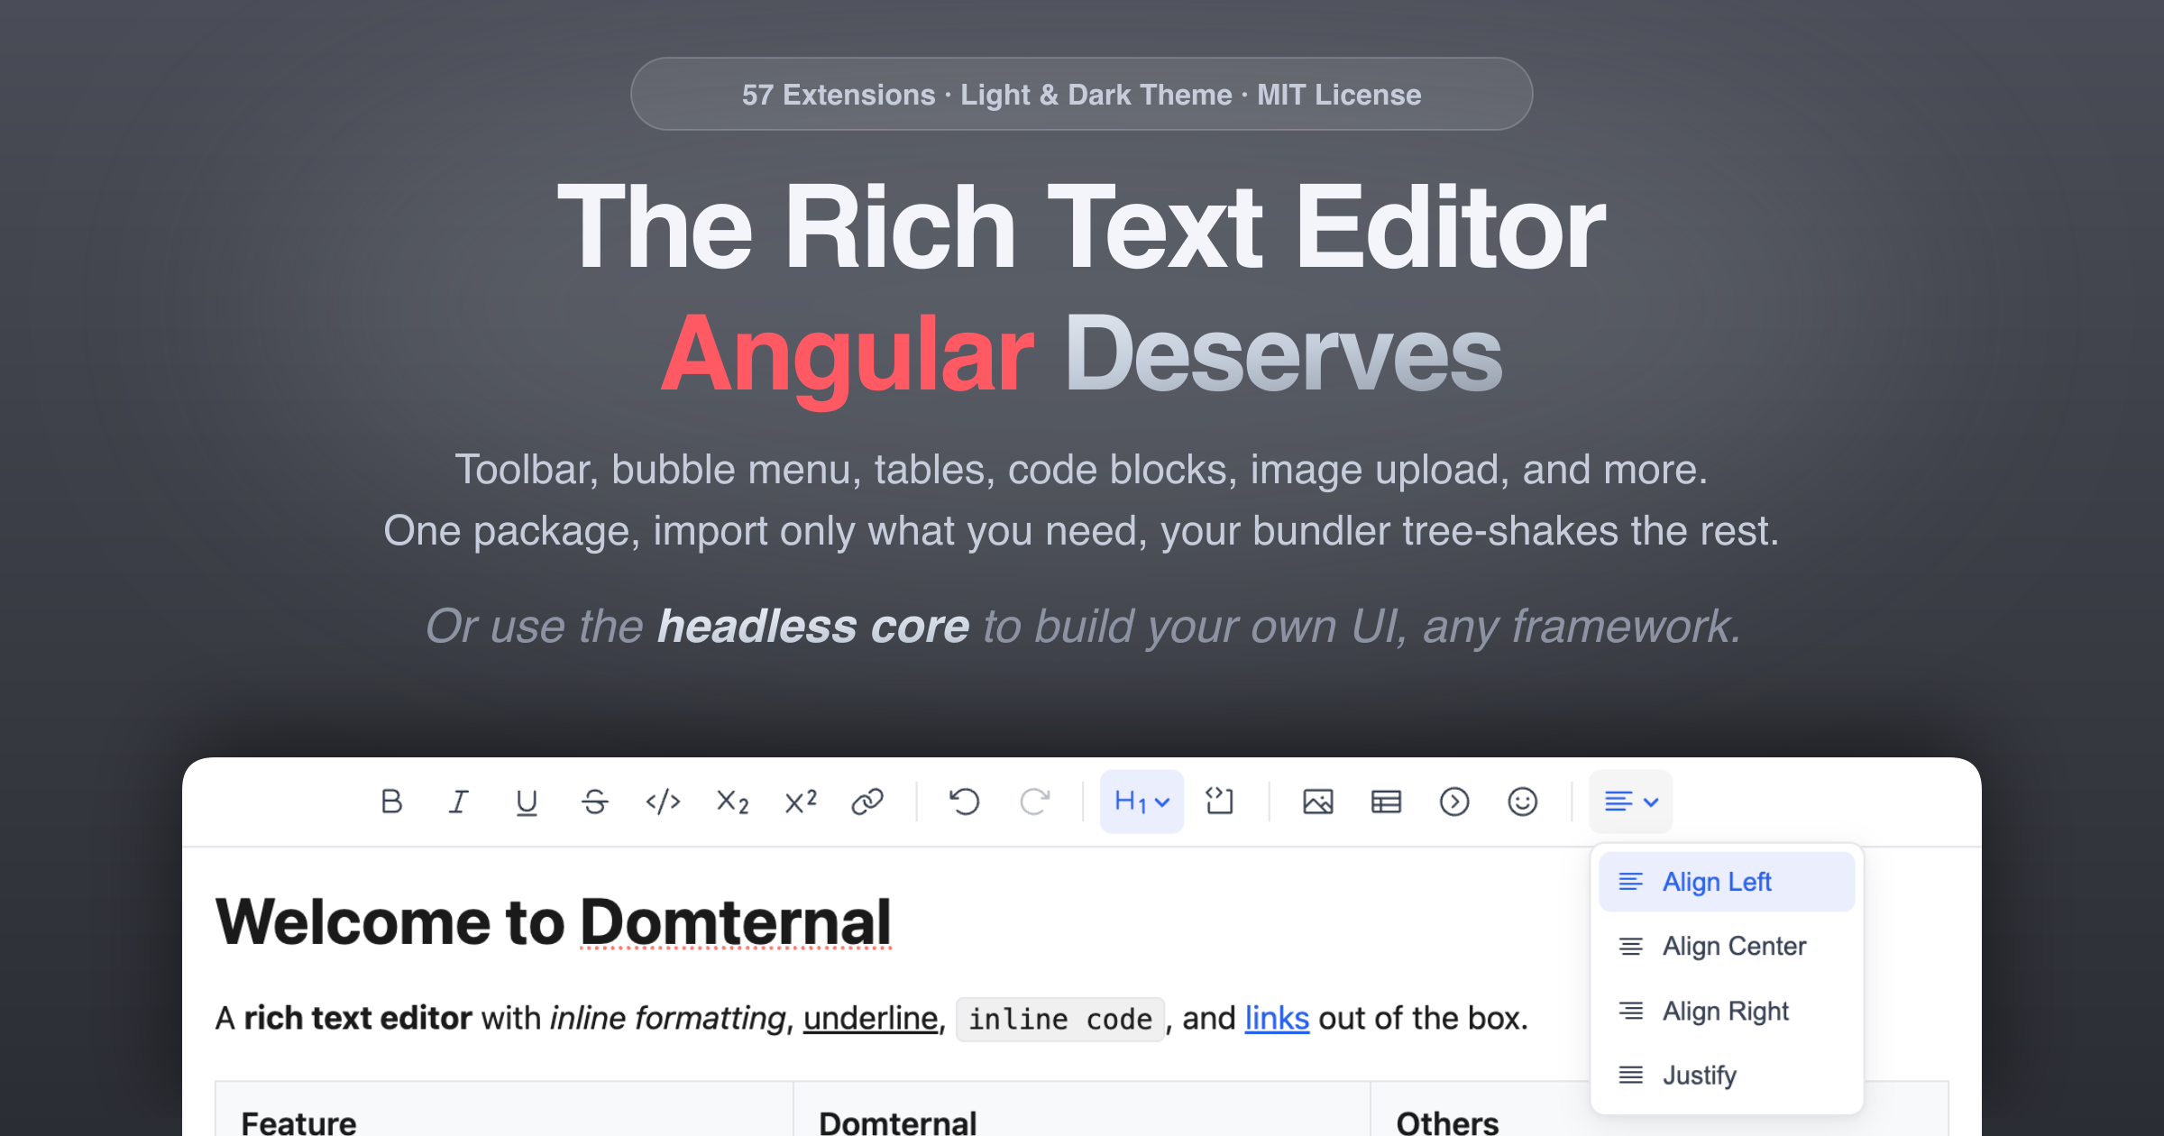Open the emoji picker

tap(1523, 802)
